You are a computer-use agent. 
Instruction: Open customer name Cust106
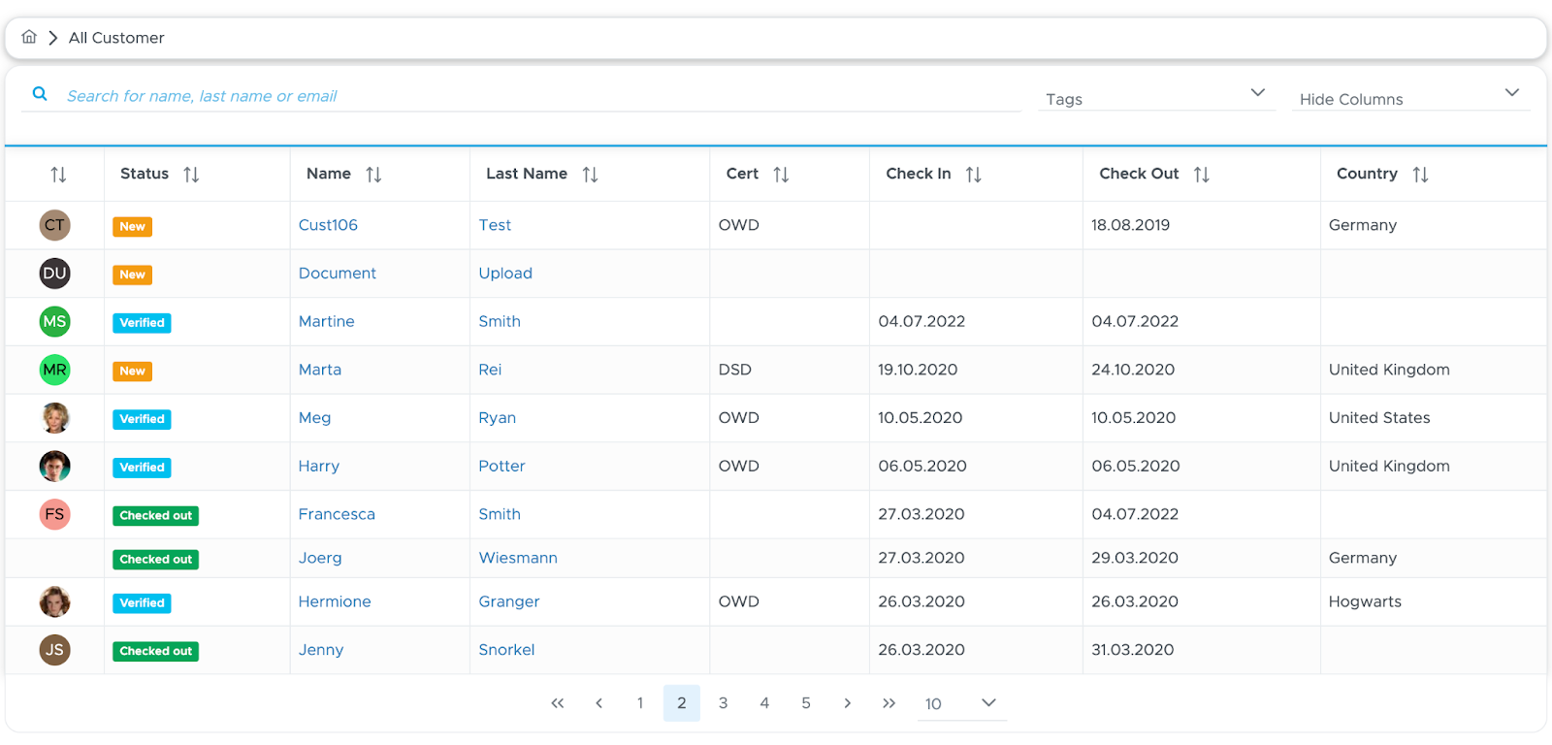(x=328, y=225)
